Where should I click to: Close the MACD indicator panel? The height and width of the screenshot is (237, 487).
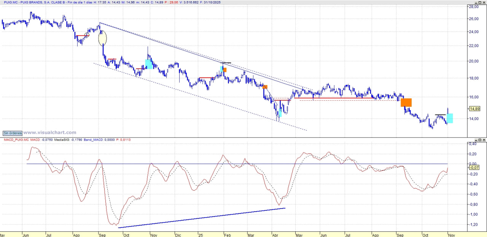(483, 140)
